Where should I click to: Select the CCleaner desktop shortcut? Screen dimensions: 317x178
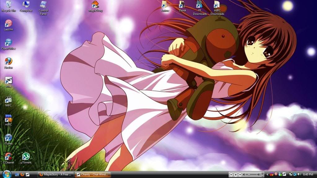pos(8,158)
